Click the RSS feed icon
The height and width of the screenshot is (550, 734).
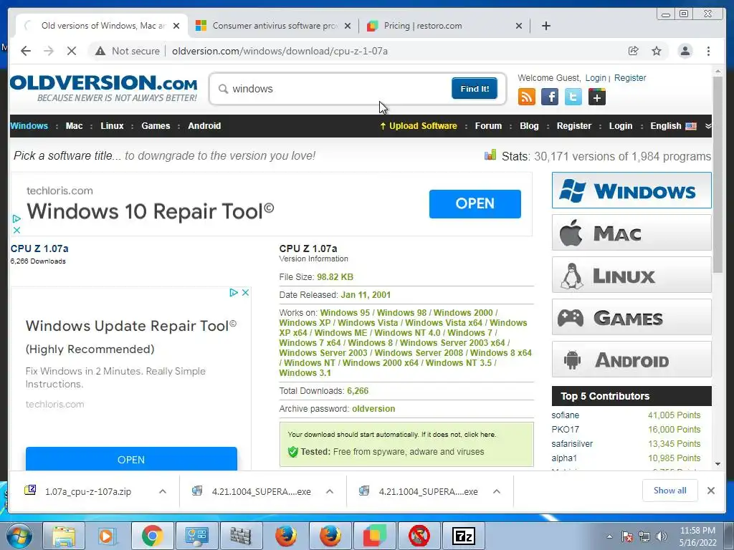tap(527, 97)
